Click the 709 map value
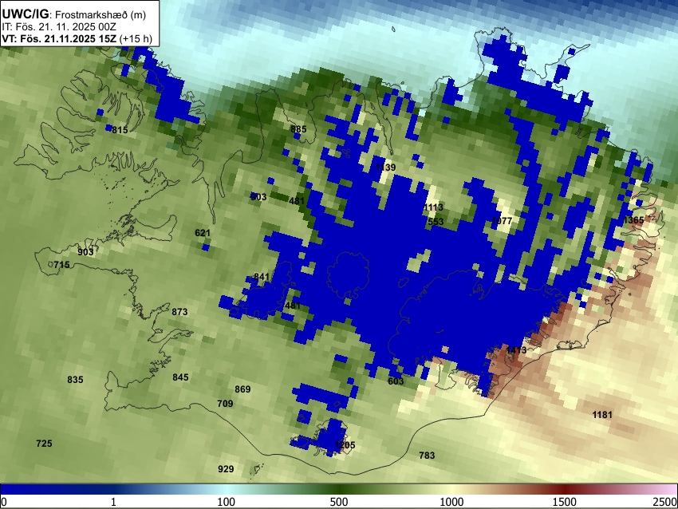 tap(225, 404)
